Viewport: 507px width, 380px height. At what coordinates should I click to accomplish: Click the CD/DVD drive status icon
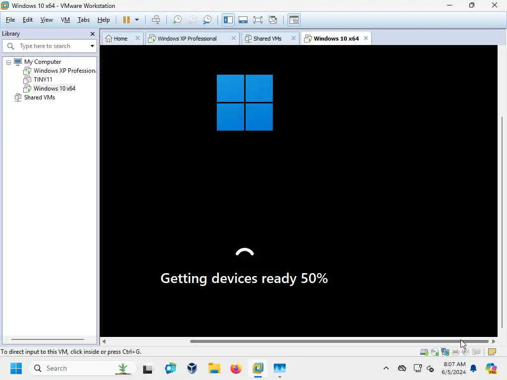point(435,352)
